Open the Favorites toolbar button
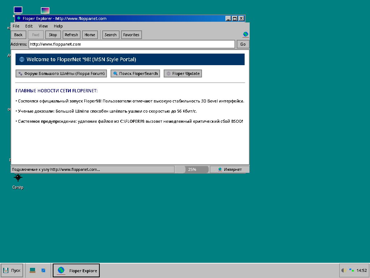Screen dimensions: 370x278 131,35
